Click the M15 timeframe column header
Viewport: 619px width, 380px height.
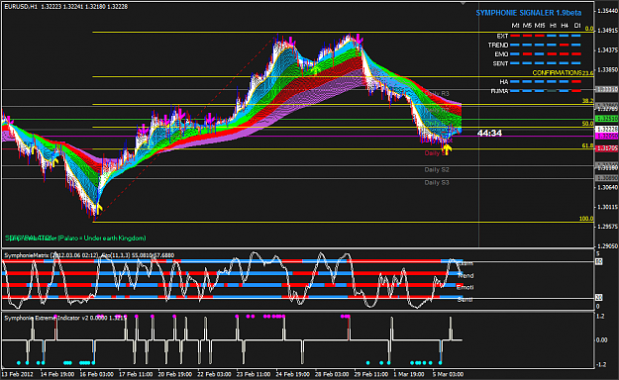click(540, 26)
